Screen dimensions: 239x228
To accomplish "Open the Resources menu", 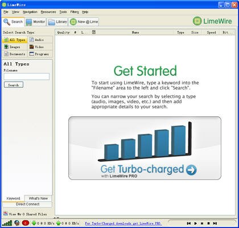I will pos(48,12).
